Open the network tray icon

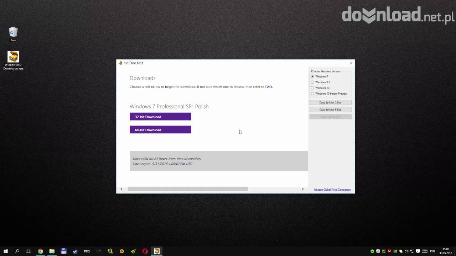(412, 251)
